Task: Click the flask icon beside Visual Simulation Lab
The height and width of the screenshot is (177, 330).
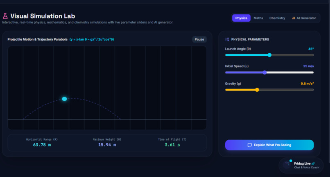Action: tap(5, 16)
